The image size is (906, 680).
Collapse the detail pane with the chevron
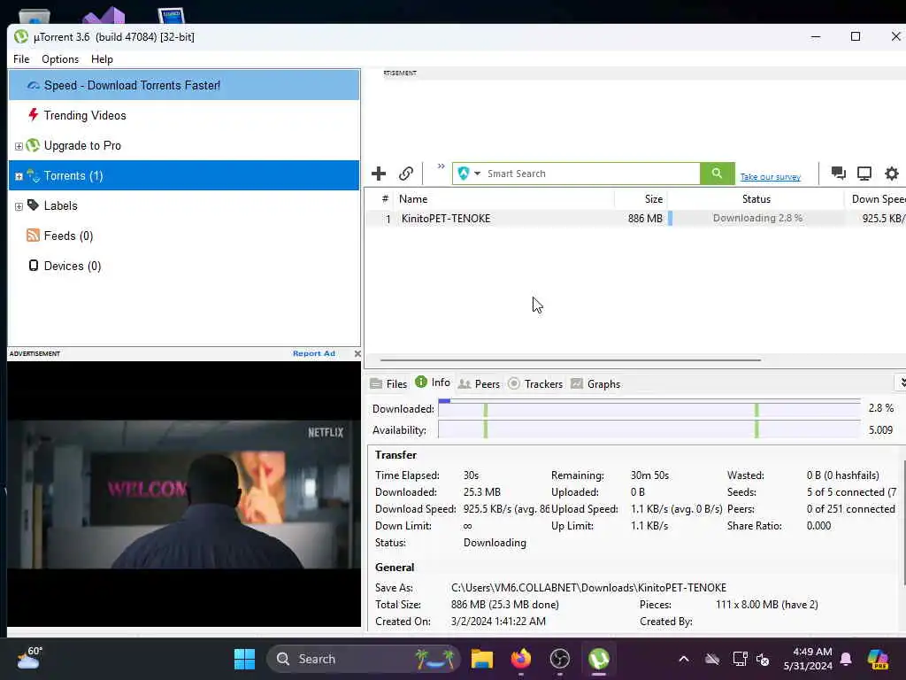coord(902,382)
